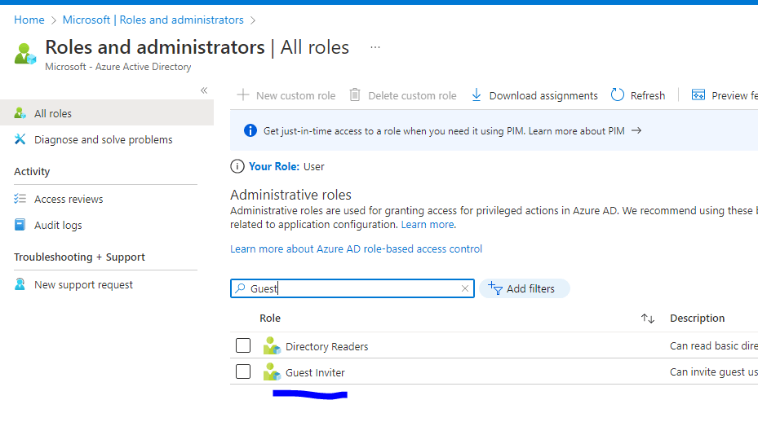Click the Your Role info circle icon
758x422 pixels.
click(x=237, y=166)
